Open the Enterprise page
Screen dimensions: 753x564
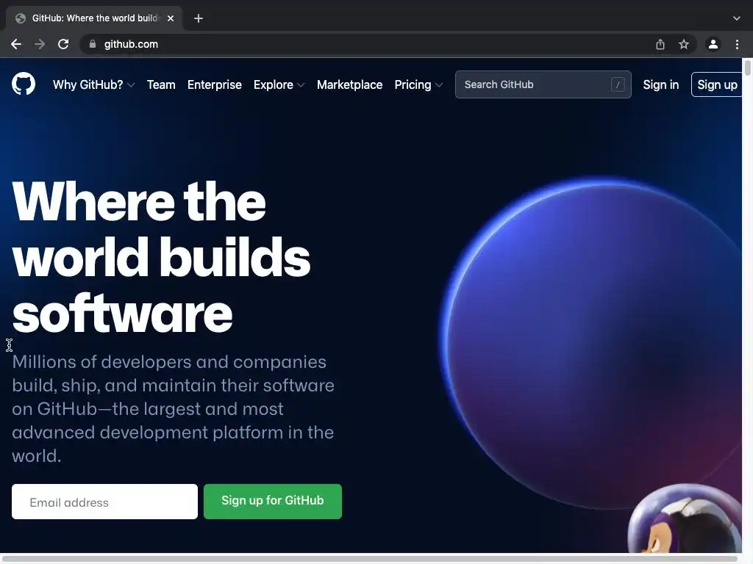tap(214, 85)
